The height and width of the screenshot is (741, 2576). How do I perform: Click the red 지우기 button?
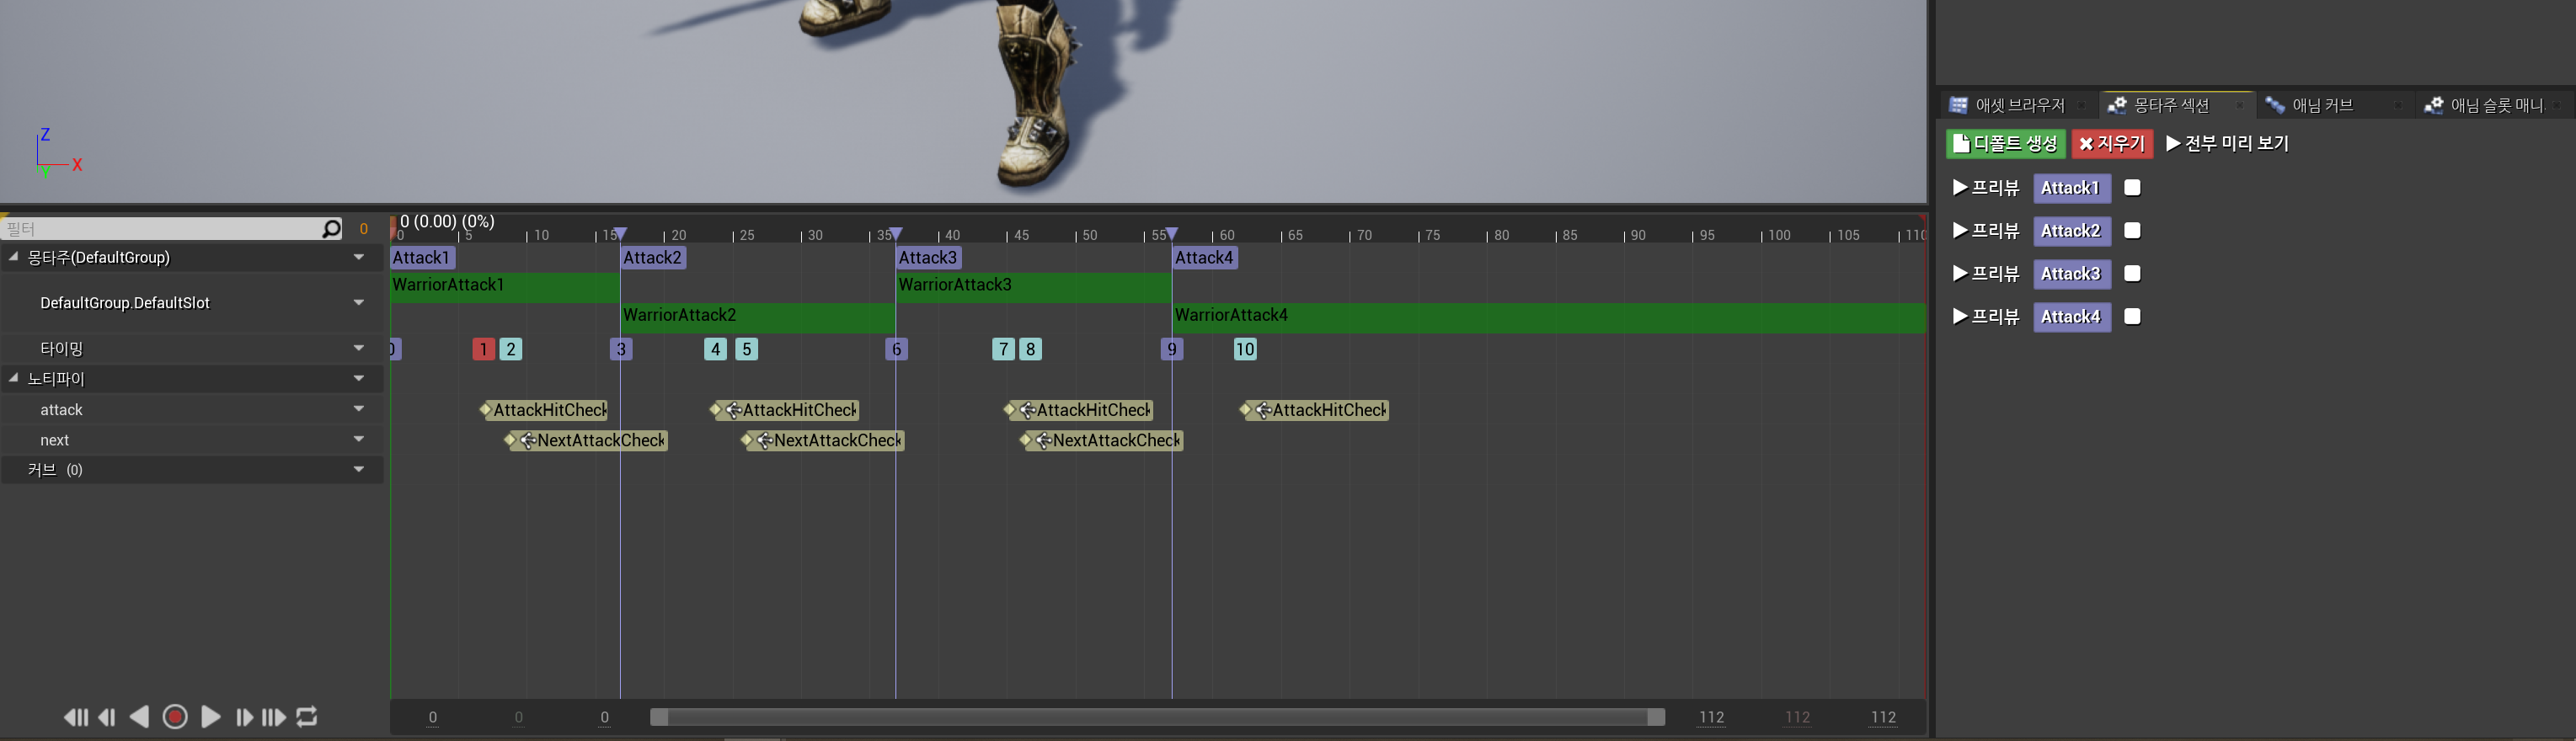click(x=2112, y=144)
